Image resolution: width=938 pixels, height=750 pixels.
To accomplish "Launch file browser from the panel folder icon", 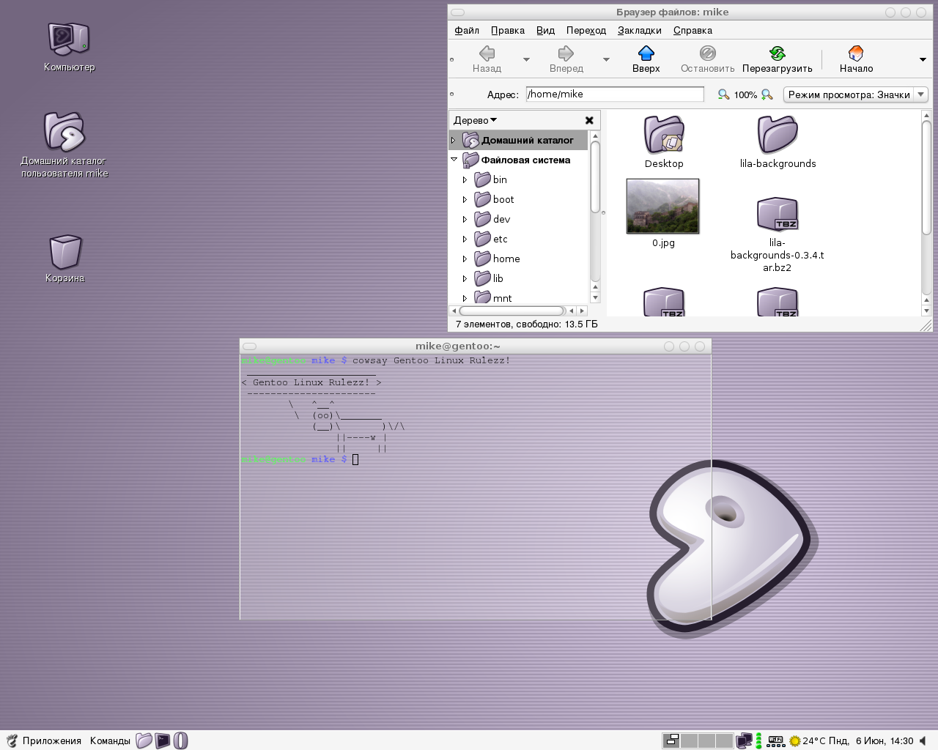I will (x=144, y=740).
